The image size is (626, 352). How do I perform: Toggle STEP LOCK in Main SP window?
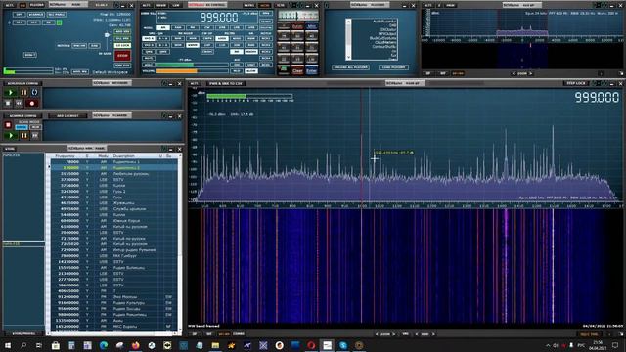(x=576, y=83)
